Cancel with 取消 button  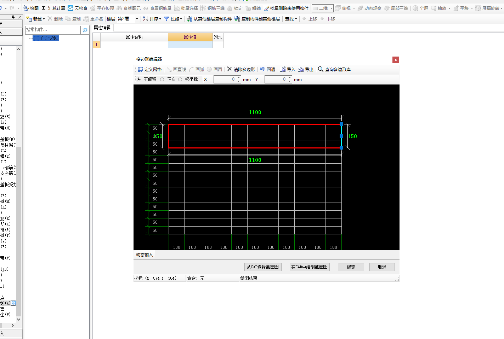(382, 267)
